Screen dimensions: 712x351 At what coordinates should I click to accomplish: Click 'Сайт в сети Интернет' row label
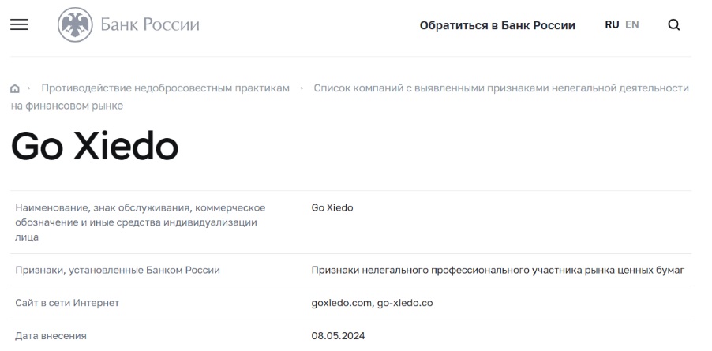point(67,303)
